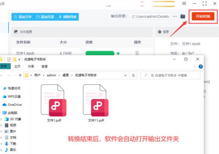Click the 4.74KB size cell
Image resolution: width=219 pixels, height=154 pixels.
pos(66,53)
